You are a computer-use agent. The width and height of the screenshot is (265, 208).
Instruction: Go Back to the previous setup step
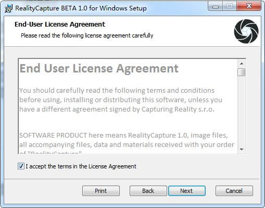148,191
